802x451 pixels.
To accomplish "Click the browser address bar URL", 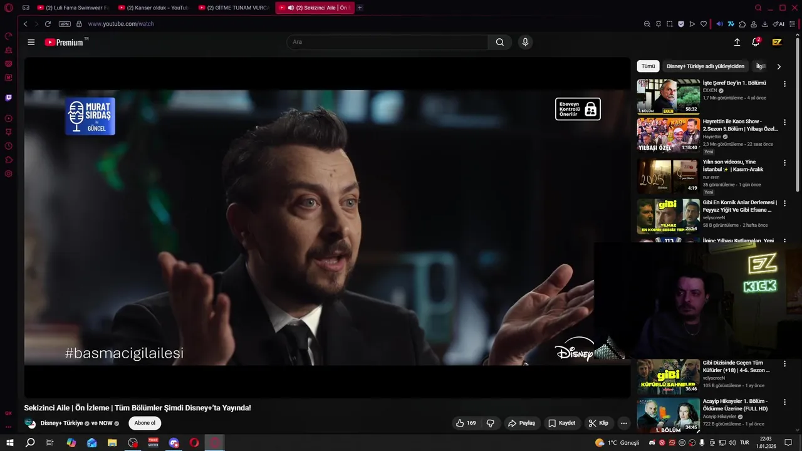I will point(121,24).
